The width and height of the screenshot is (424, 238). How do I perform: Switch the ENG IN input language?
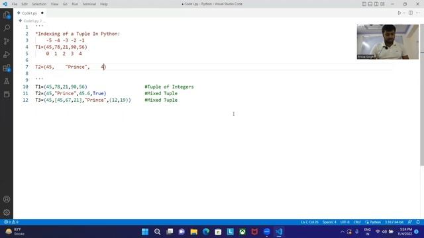367,232
